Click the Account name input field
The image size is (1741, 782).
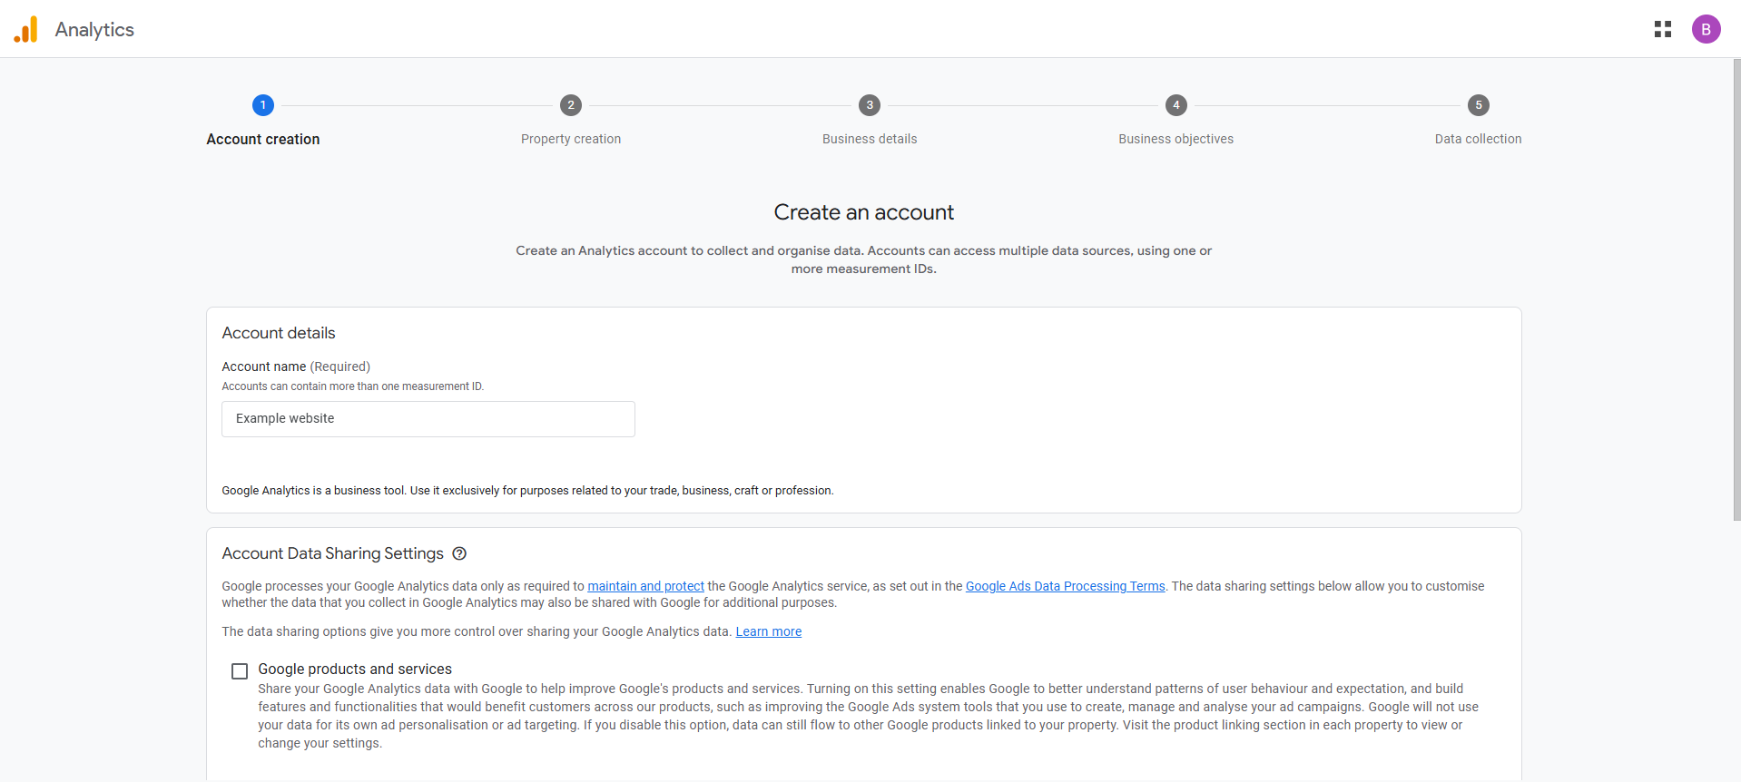pos(428,418)
